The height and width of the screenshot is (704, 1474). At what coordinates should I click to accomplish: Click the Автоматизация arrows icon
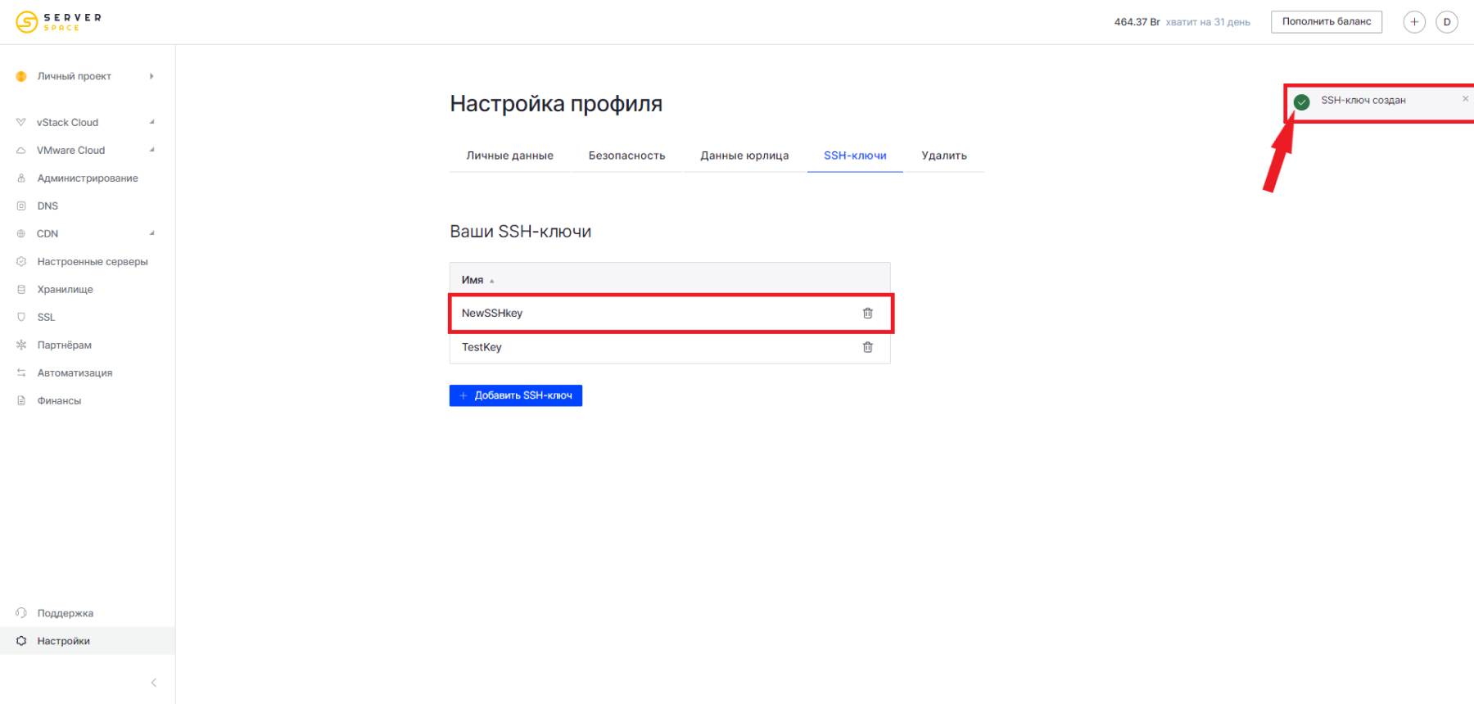(x=21, y=372)
